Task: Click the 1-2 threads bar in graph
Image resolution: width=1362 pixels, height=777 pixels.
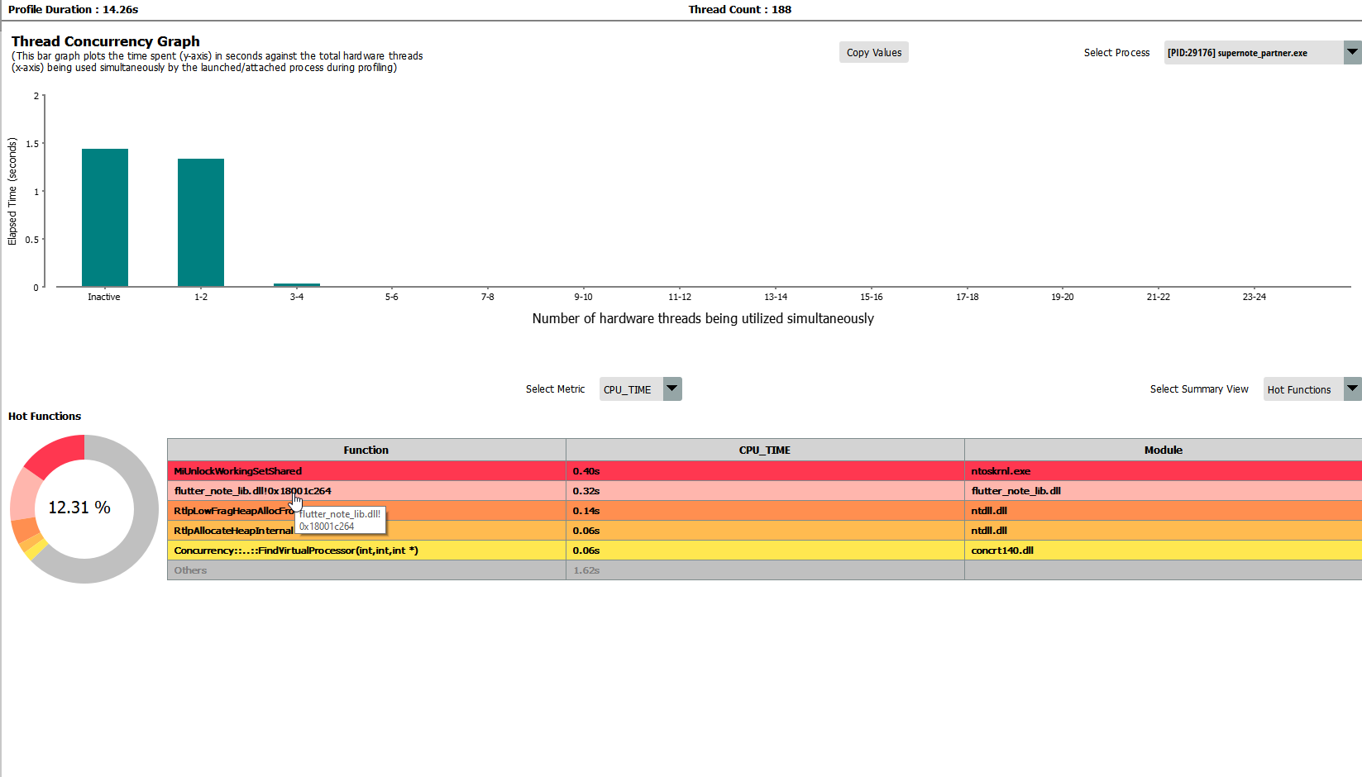Action: (201, 223)
